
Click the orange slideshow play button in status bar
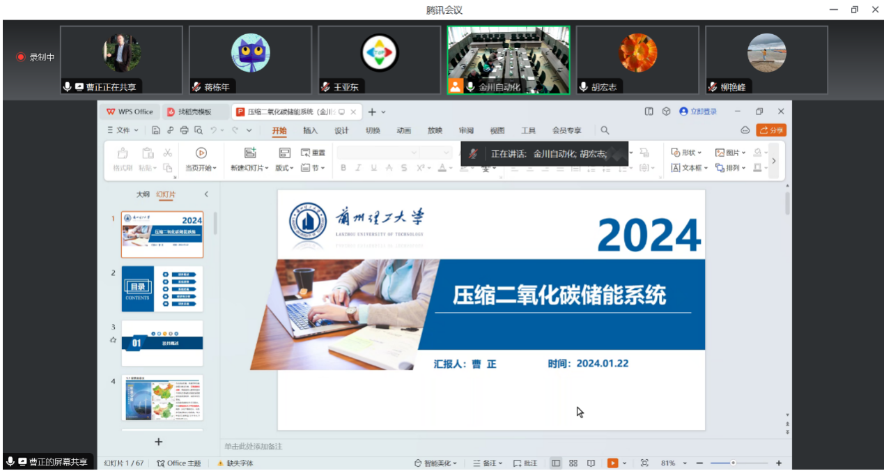point(613,463)
